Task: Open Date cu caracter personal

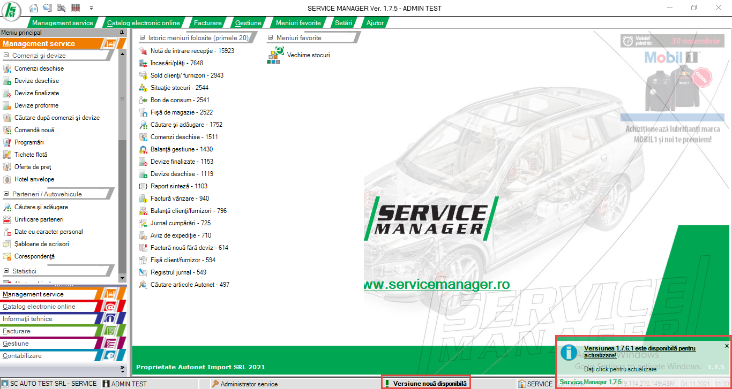Action: point(48,232)
